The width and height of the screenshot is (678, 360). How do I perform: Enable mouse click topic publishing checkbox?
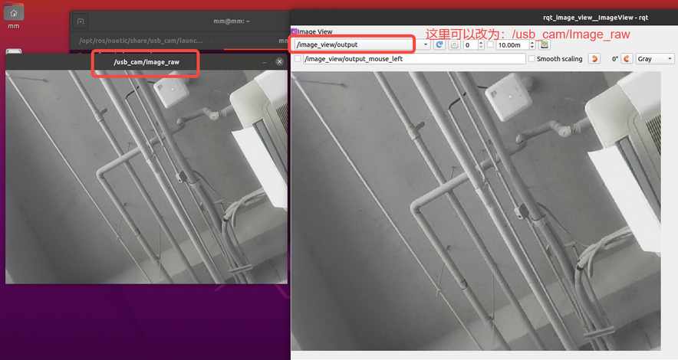(298, 59)
